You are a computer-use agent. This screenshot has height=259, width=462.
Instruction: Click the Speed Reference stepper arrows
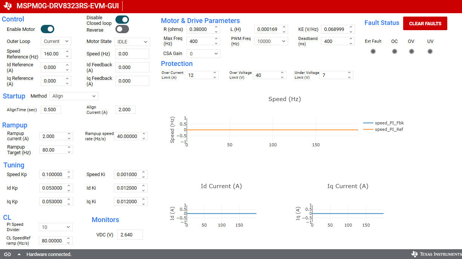point(67,54)
